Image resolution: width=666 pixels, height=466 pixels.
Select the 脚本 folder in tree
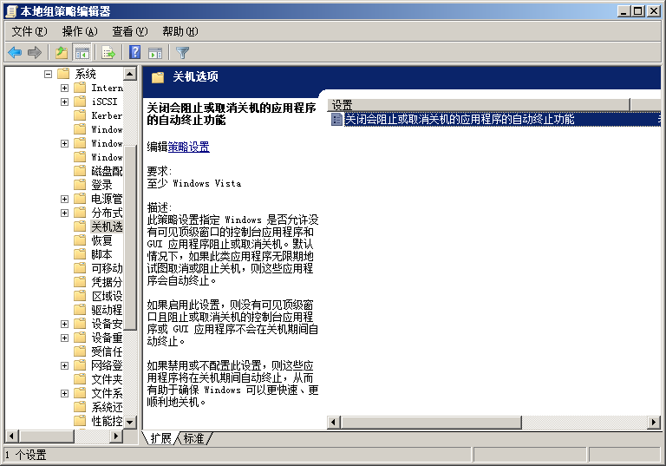pyautogui.click(x=101, y=254)
